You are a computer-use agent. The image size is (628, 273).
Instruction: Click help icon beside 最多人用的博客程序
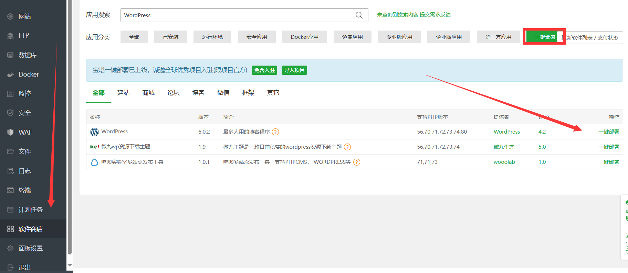[x=275, y=132]
